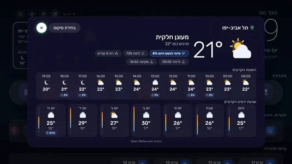The width and height of the screenshot is (292, 164).
Task: Open the שבת daily forecast card
Action: point(209,121)
